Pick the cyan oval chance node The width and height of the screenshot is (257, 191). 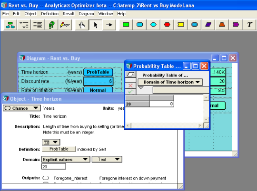point(153,25)
